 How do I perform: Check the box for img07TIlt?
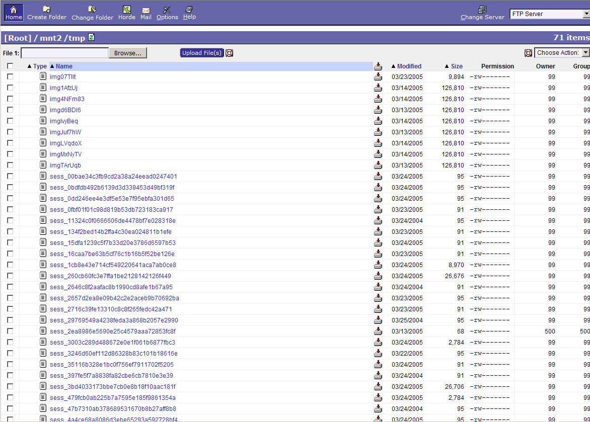click(x=10, y=76)
